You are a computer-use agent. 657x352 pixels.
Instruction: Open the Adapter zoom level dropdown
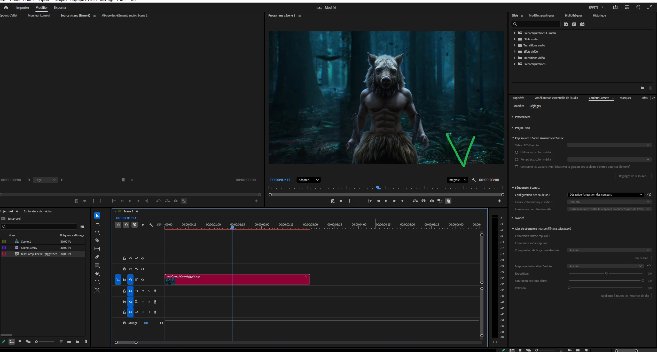pos(308,180)
